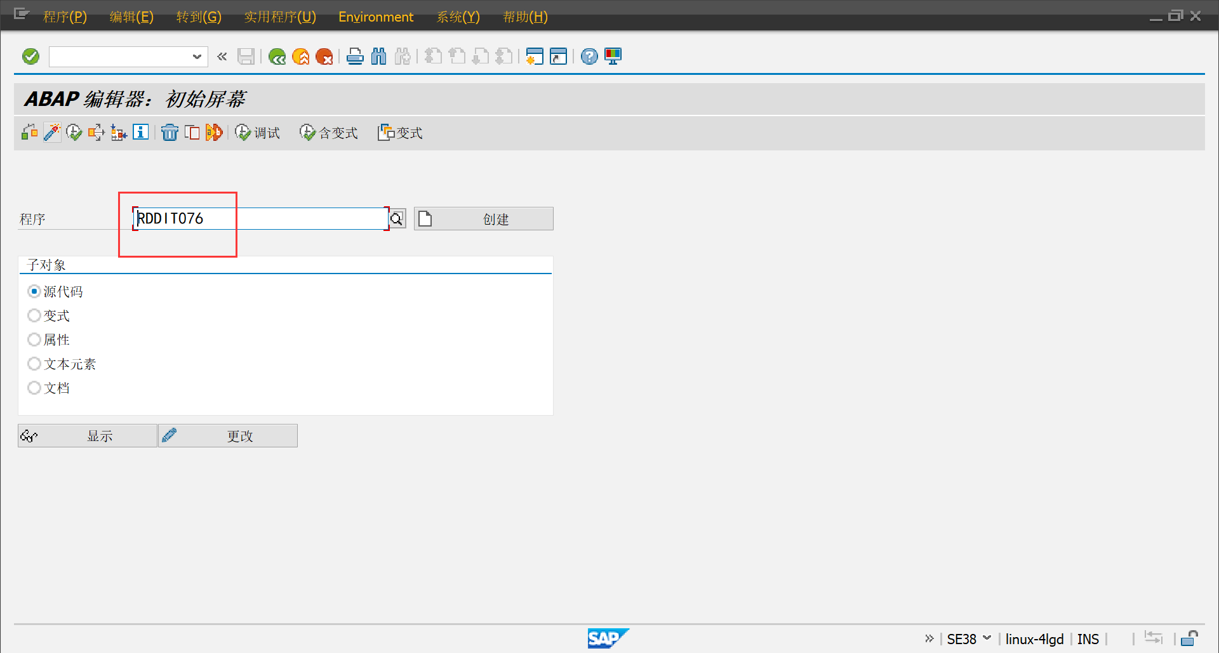Click the Display Object List hierarchy icon
Viewport: 1219px width, 653px height.
(x=119, y=132)
